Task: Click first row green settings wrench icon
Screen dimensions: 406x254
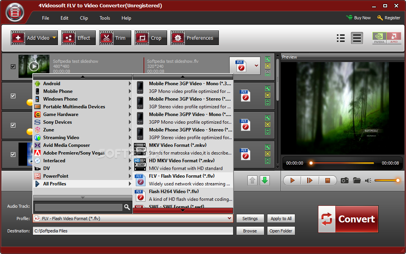Action: (267, 59)
